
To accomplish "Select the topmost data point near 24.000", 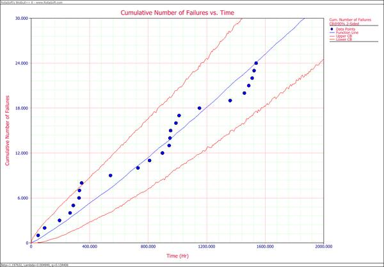I will pyautogui.click(x=256, y=63).
